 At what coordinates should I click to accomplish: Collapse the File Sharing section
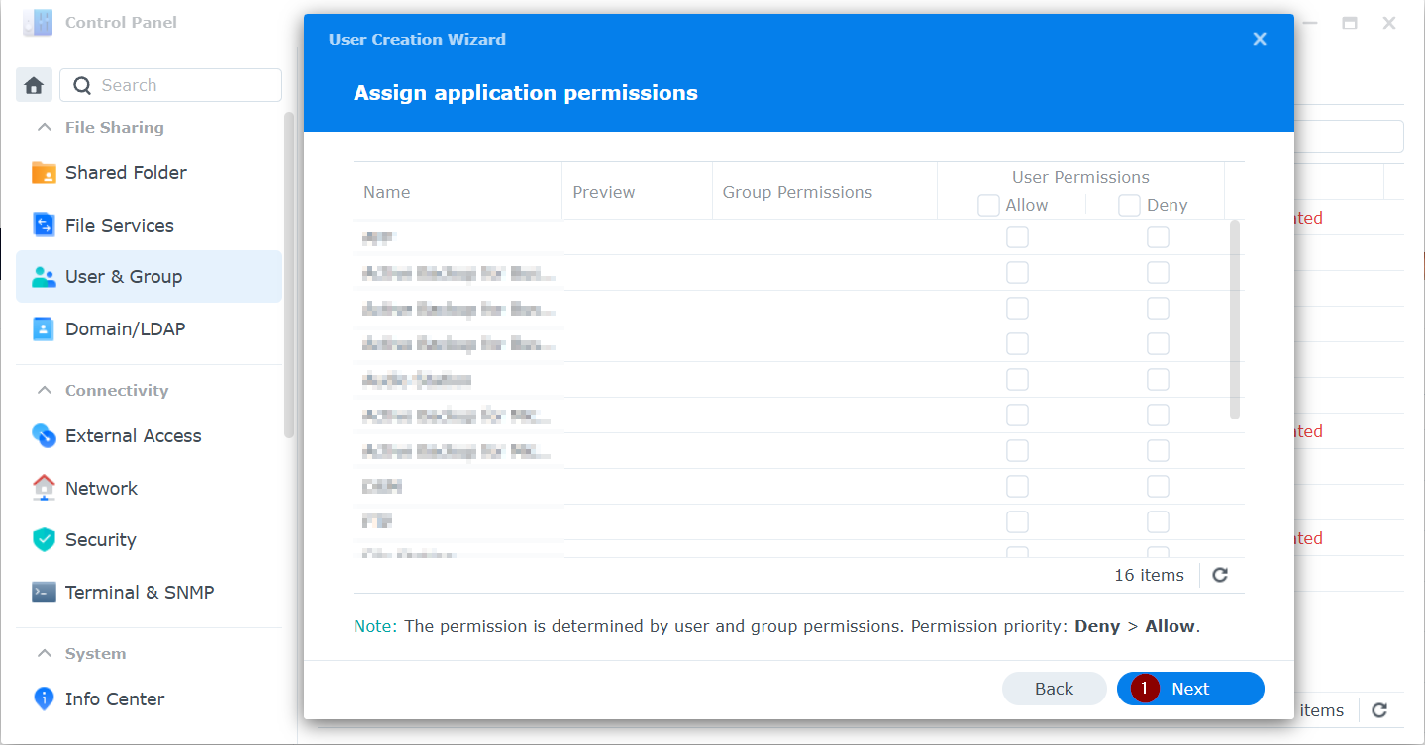(x=45, y=127)
